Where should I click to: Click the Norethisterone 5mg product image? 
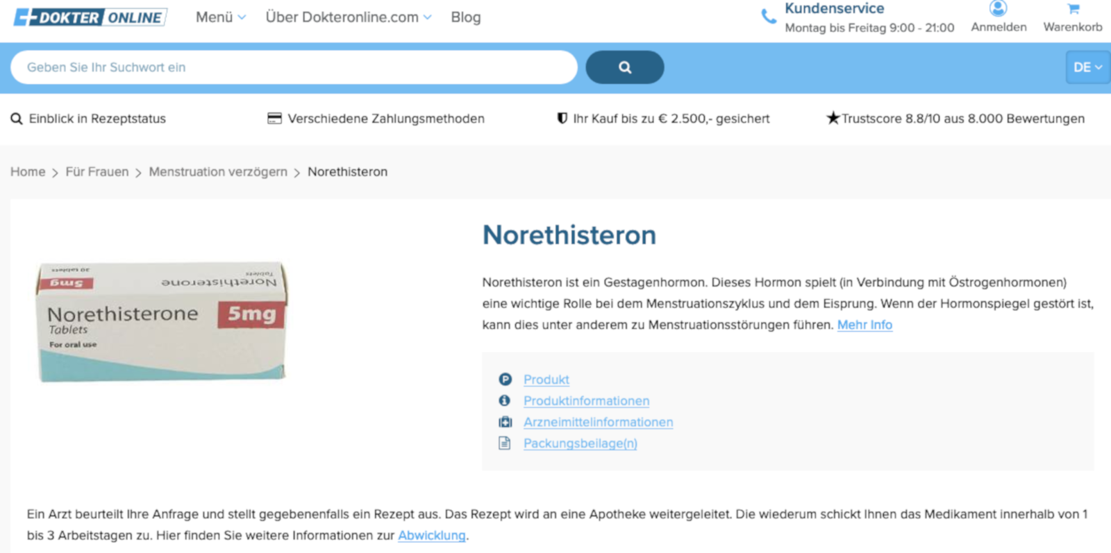click(x=162, y=322)
